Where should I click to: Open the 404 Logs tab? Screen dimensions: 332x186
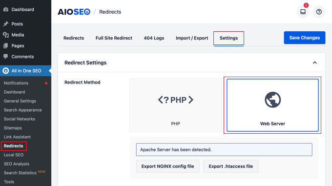[154, 38]
